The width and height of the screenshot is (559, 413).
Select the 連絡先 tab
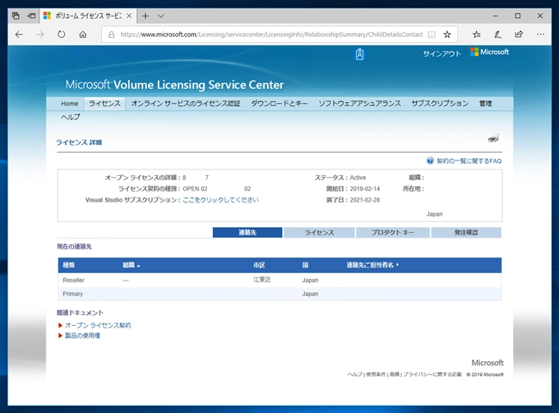point(247,233)
